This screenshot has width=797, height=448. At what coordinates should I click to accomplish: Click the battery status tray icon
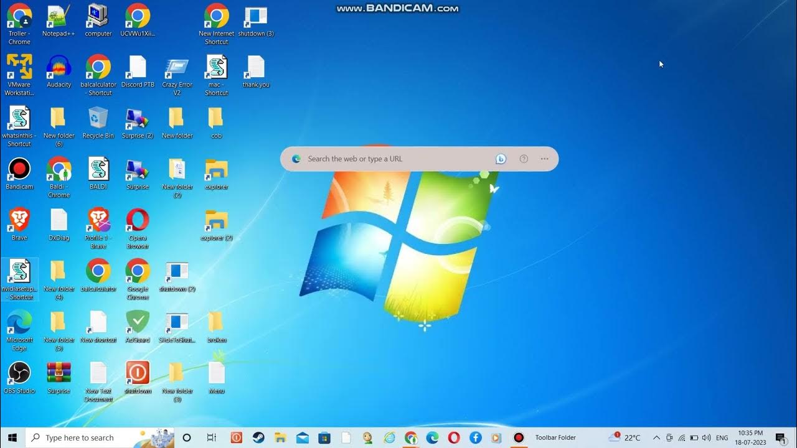point(694,437)
